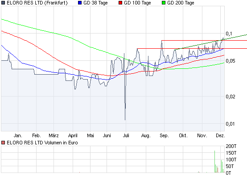
Task: Click the 200T volume axis label
Action: (231, 146)
